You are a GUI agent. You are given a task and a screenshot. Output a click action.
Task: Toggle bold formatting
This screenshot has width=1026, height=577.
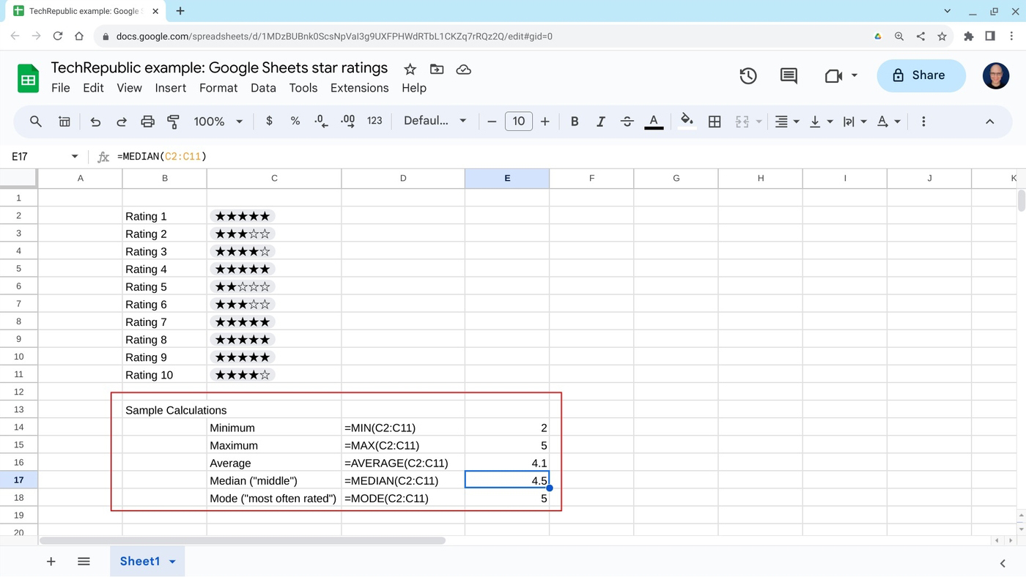575,121
